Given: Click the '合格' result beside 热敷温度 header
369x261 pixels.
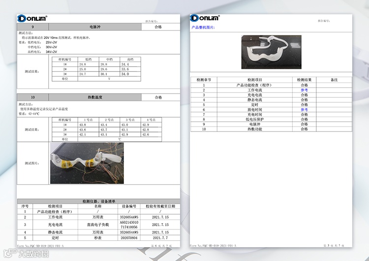Looking at the screenshot, I should (158, 98).
